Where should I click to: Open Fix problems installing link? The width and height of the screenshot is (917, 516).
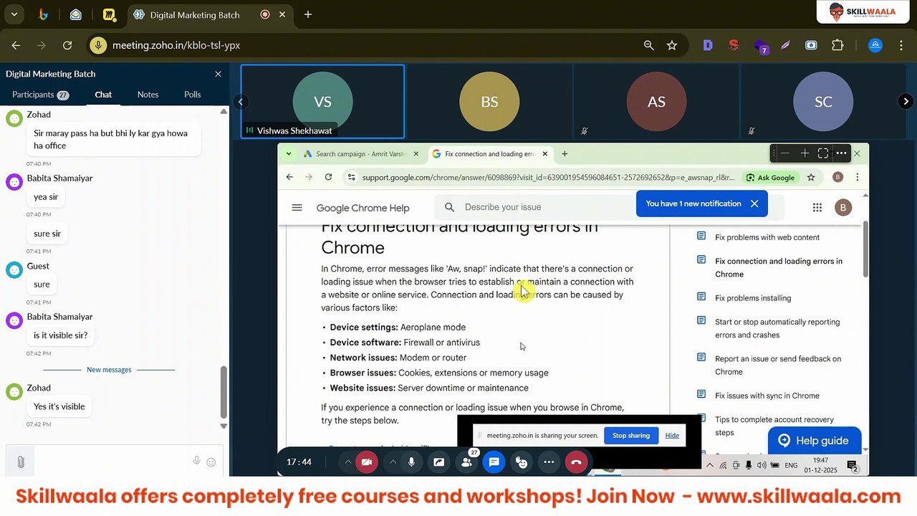coord(753,298)
